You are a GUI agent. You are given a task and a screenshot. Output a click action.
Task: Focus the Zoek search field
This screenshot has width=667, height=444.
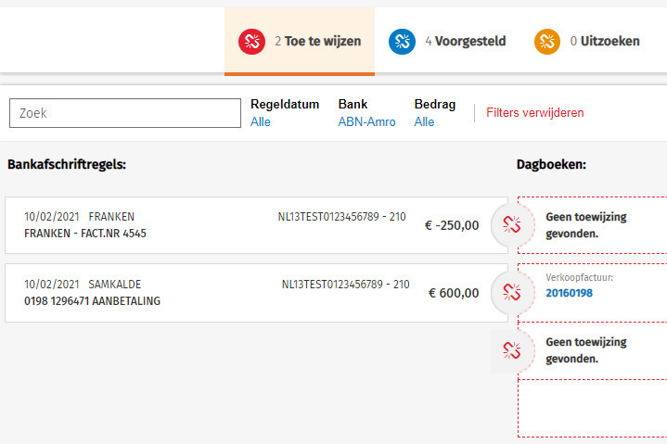124,113
